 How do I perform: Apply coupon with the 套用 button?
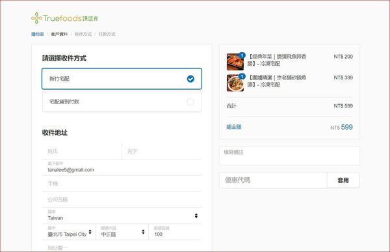pyautogui.click(x=343, y=180)
